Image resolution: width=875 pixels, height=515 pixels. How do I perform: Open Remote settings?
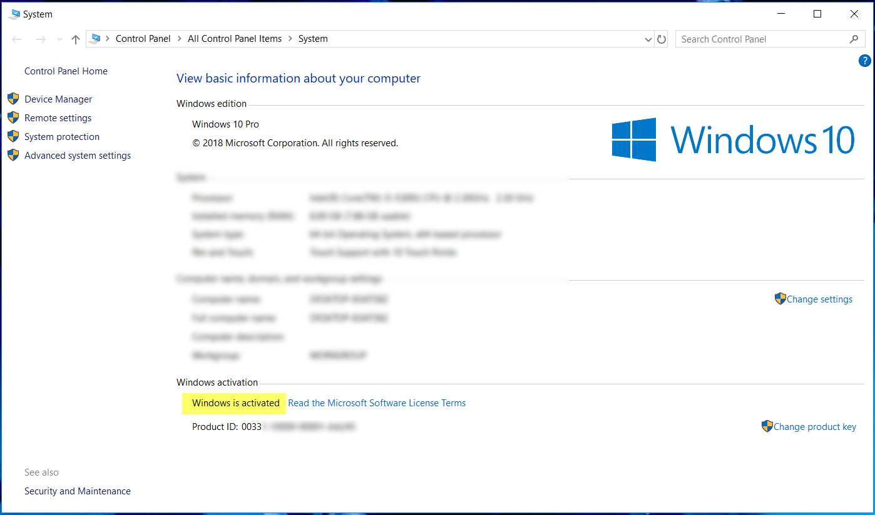58,118
